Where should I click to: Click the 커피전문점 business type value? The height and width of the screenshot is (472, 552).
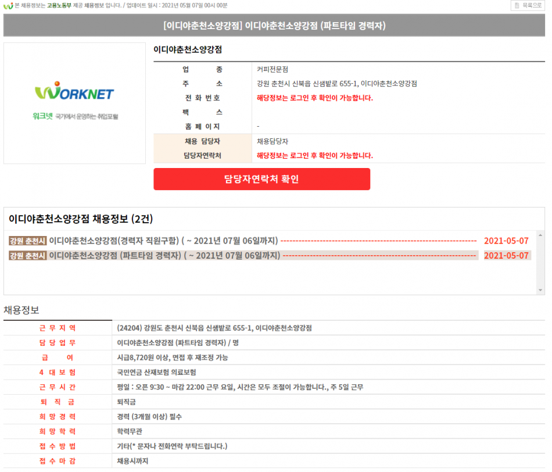click(x=273, y=69)
